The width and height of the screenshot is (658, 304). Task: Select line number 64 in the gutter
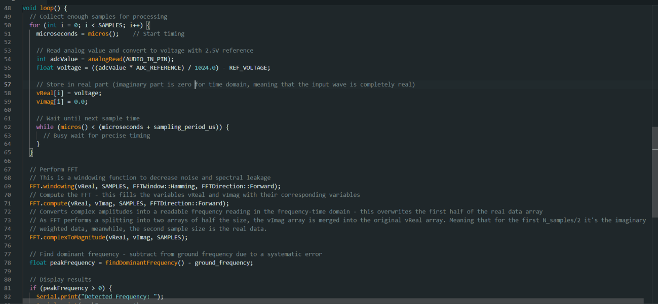[7, 144]
